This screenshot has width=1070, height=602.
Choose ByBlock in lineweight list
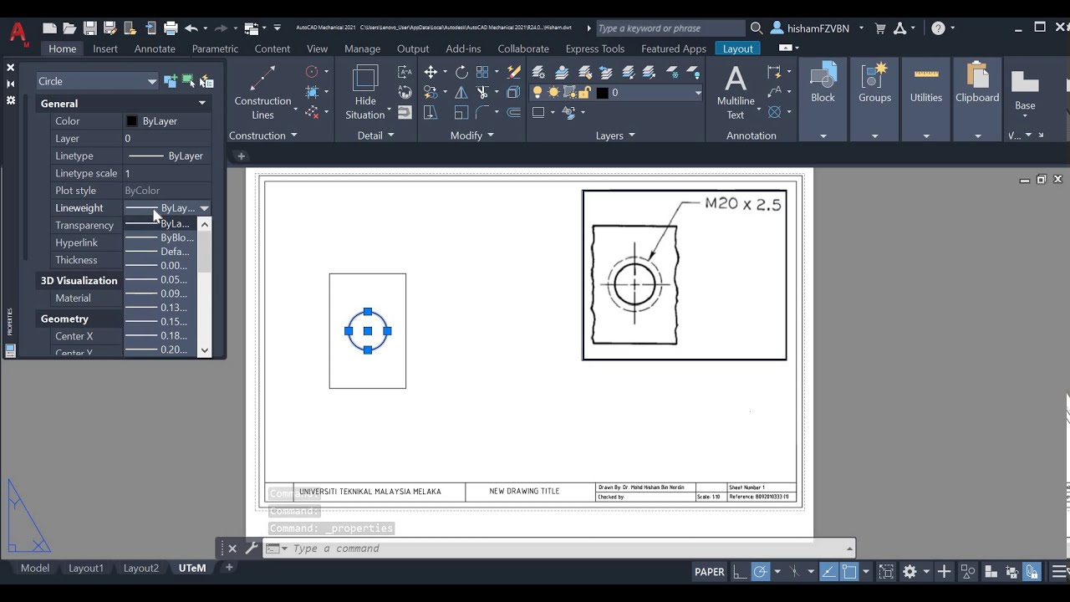point(160,237)
